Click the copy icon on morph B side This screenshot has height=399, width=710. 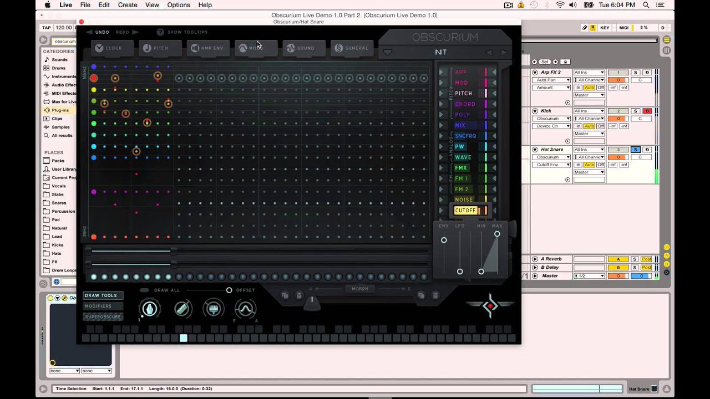click(x=421, y=295)
